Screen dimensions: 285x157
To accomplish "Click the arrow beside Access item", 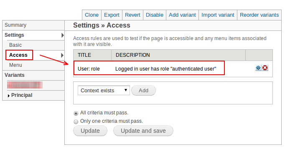I will pos(62,55).
